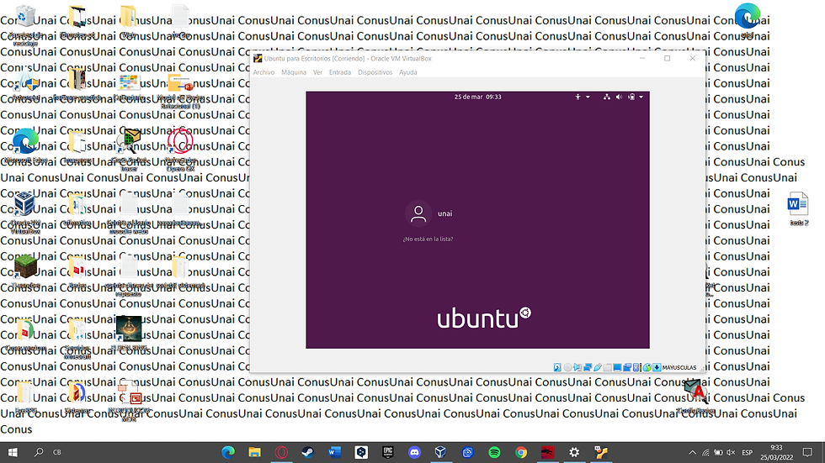
Task: Click the MAYUSCULAS host key label
Action: (679, 367)
